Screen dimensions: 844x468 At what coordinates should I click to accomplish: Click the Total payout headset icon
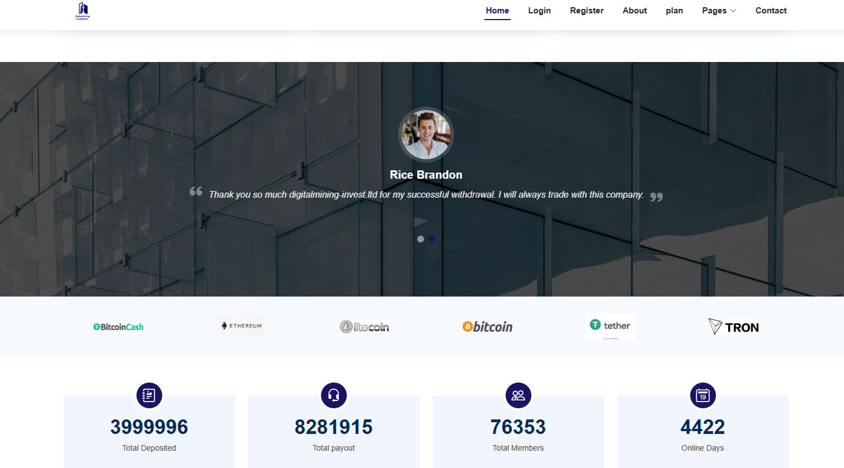click(x=333, y=395)
